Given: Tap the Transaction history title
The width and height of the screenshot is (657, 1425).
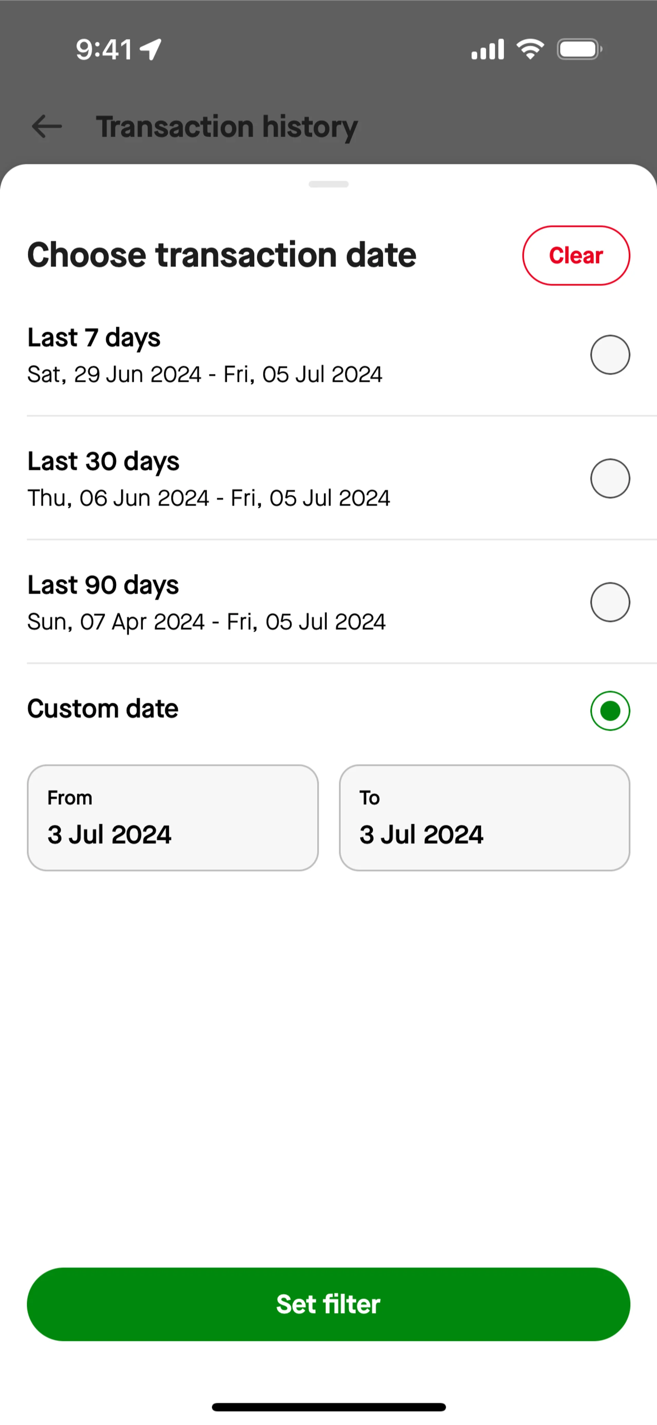Looking at the screenshot, I should coord(227,127).
